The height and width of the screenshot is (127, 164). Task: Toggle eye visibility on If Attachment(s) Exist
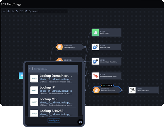point(109,85)
